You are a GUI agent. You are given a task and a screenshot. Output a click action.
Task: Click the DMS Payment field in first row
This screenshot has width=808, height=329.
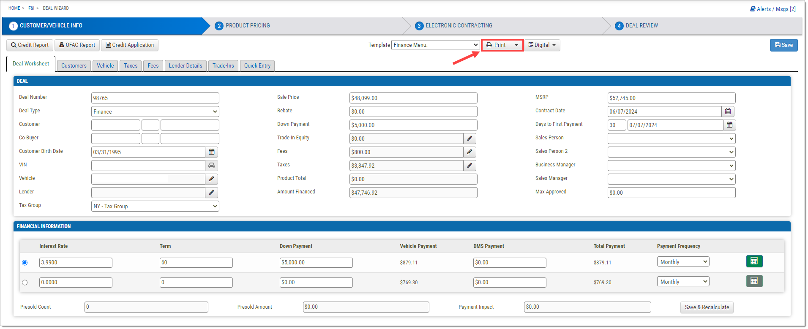(x=510, y=263)
